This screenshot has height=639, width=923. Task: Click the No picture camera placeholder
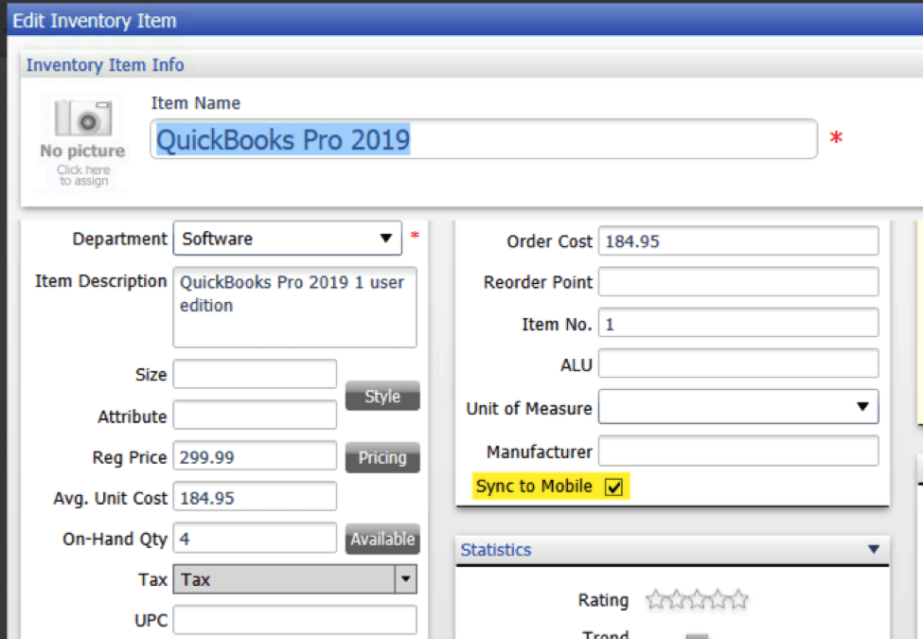tap(82, 143)
